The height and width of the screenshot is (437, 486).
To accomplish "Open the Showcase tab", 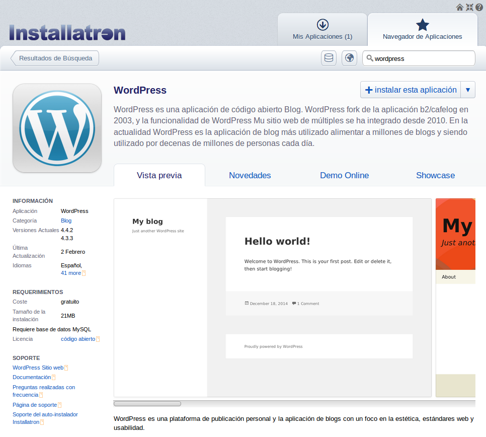I will [x=436, y=175].
